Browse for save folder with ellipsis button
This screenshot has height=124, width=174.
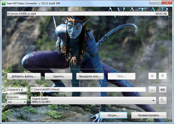coord(152,89)
